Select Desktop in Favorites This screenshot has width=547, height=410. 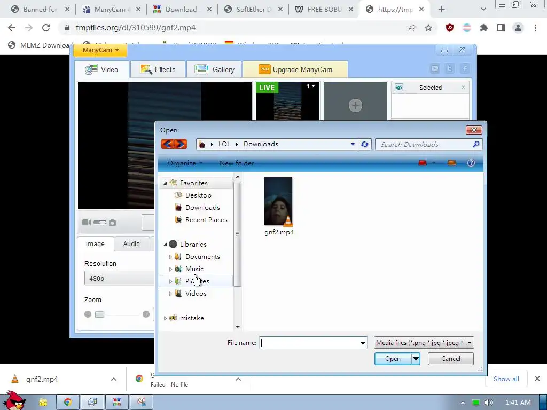point(198,195)
